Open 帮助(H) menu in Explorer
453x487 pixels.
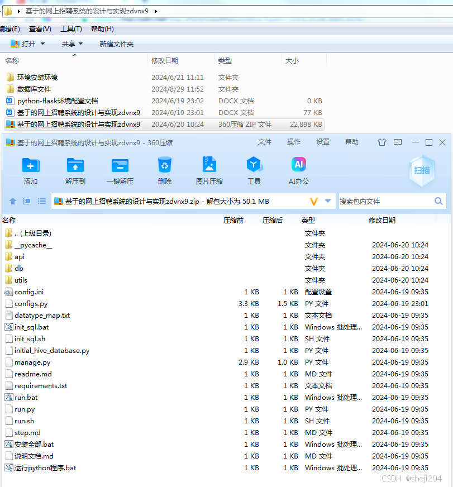[x=102, y=29]
